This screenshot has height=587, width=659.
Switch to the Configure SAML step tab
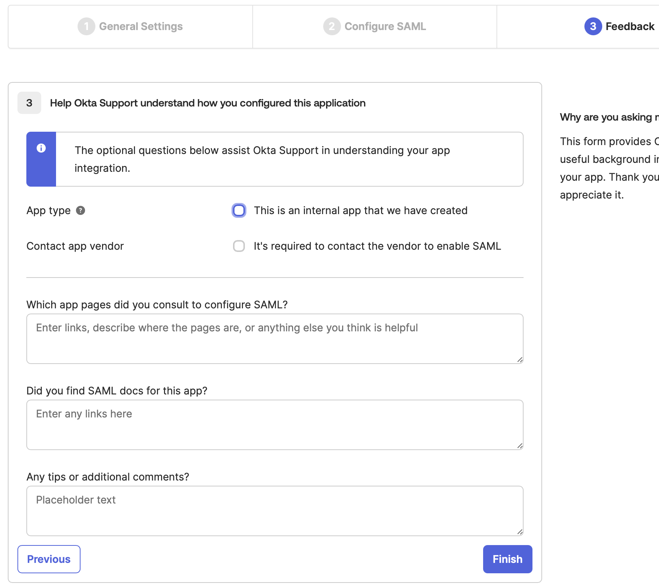pos(385,26)
